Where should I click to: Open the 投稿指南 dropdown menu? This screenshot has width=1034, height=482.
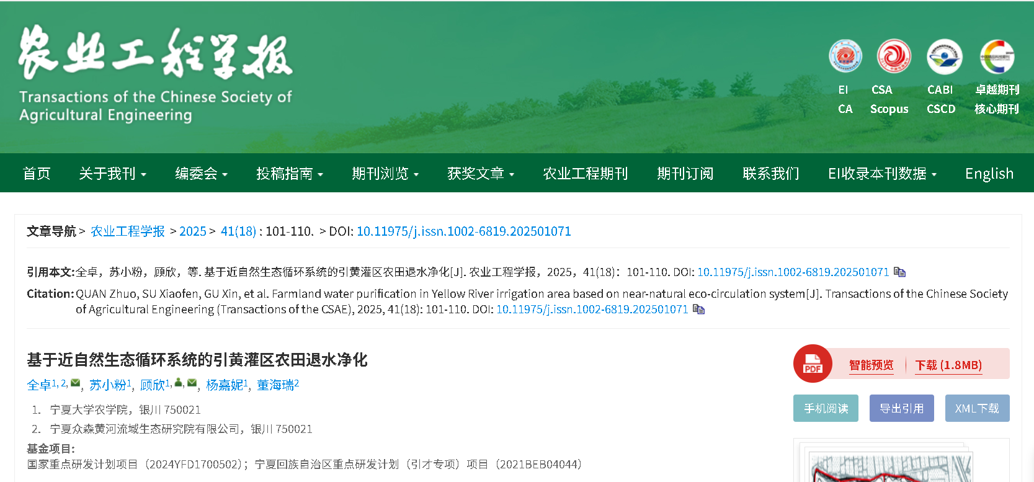pos(290,174)
